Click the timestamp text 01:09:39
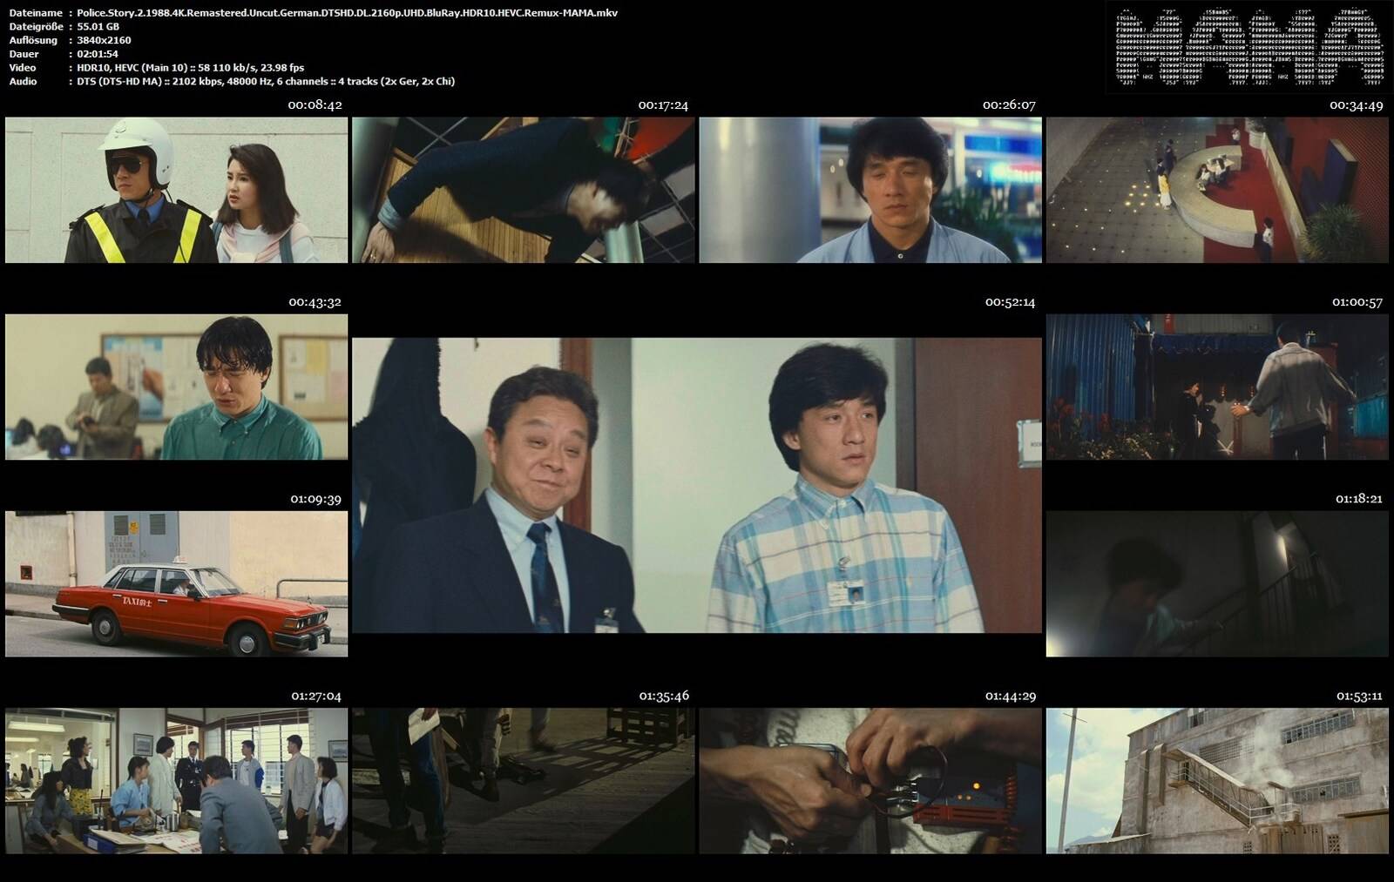 point(315,499)
